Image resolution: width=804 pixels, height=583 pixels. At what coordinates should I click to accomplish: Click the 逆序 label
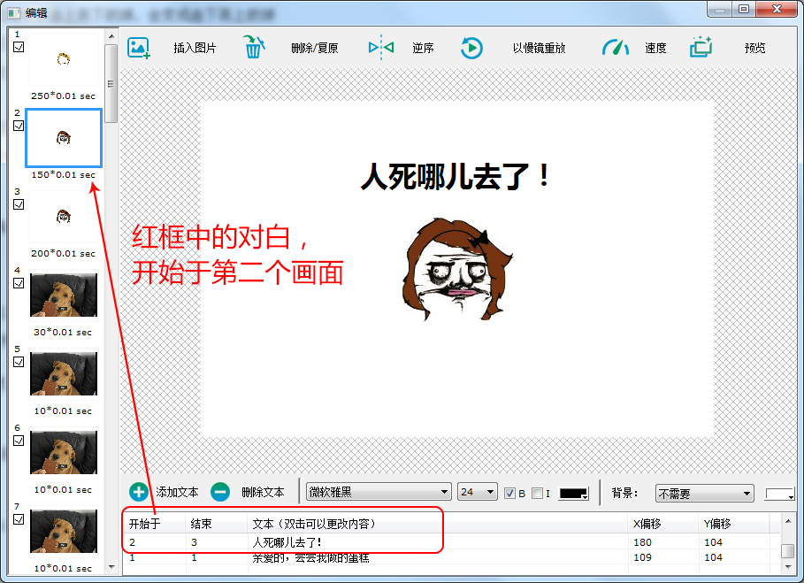pyautogui.click(x=423, y=48)
